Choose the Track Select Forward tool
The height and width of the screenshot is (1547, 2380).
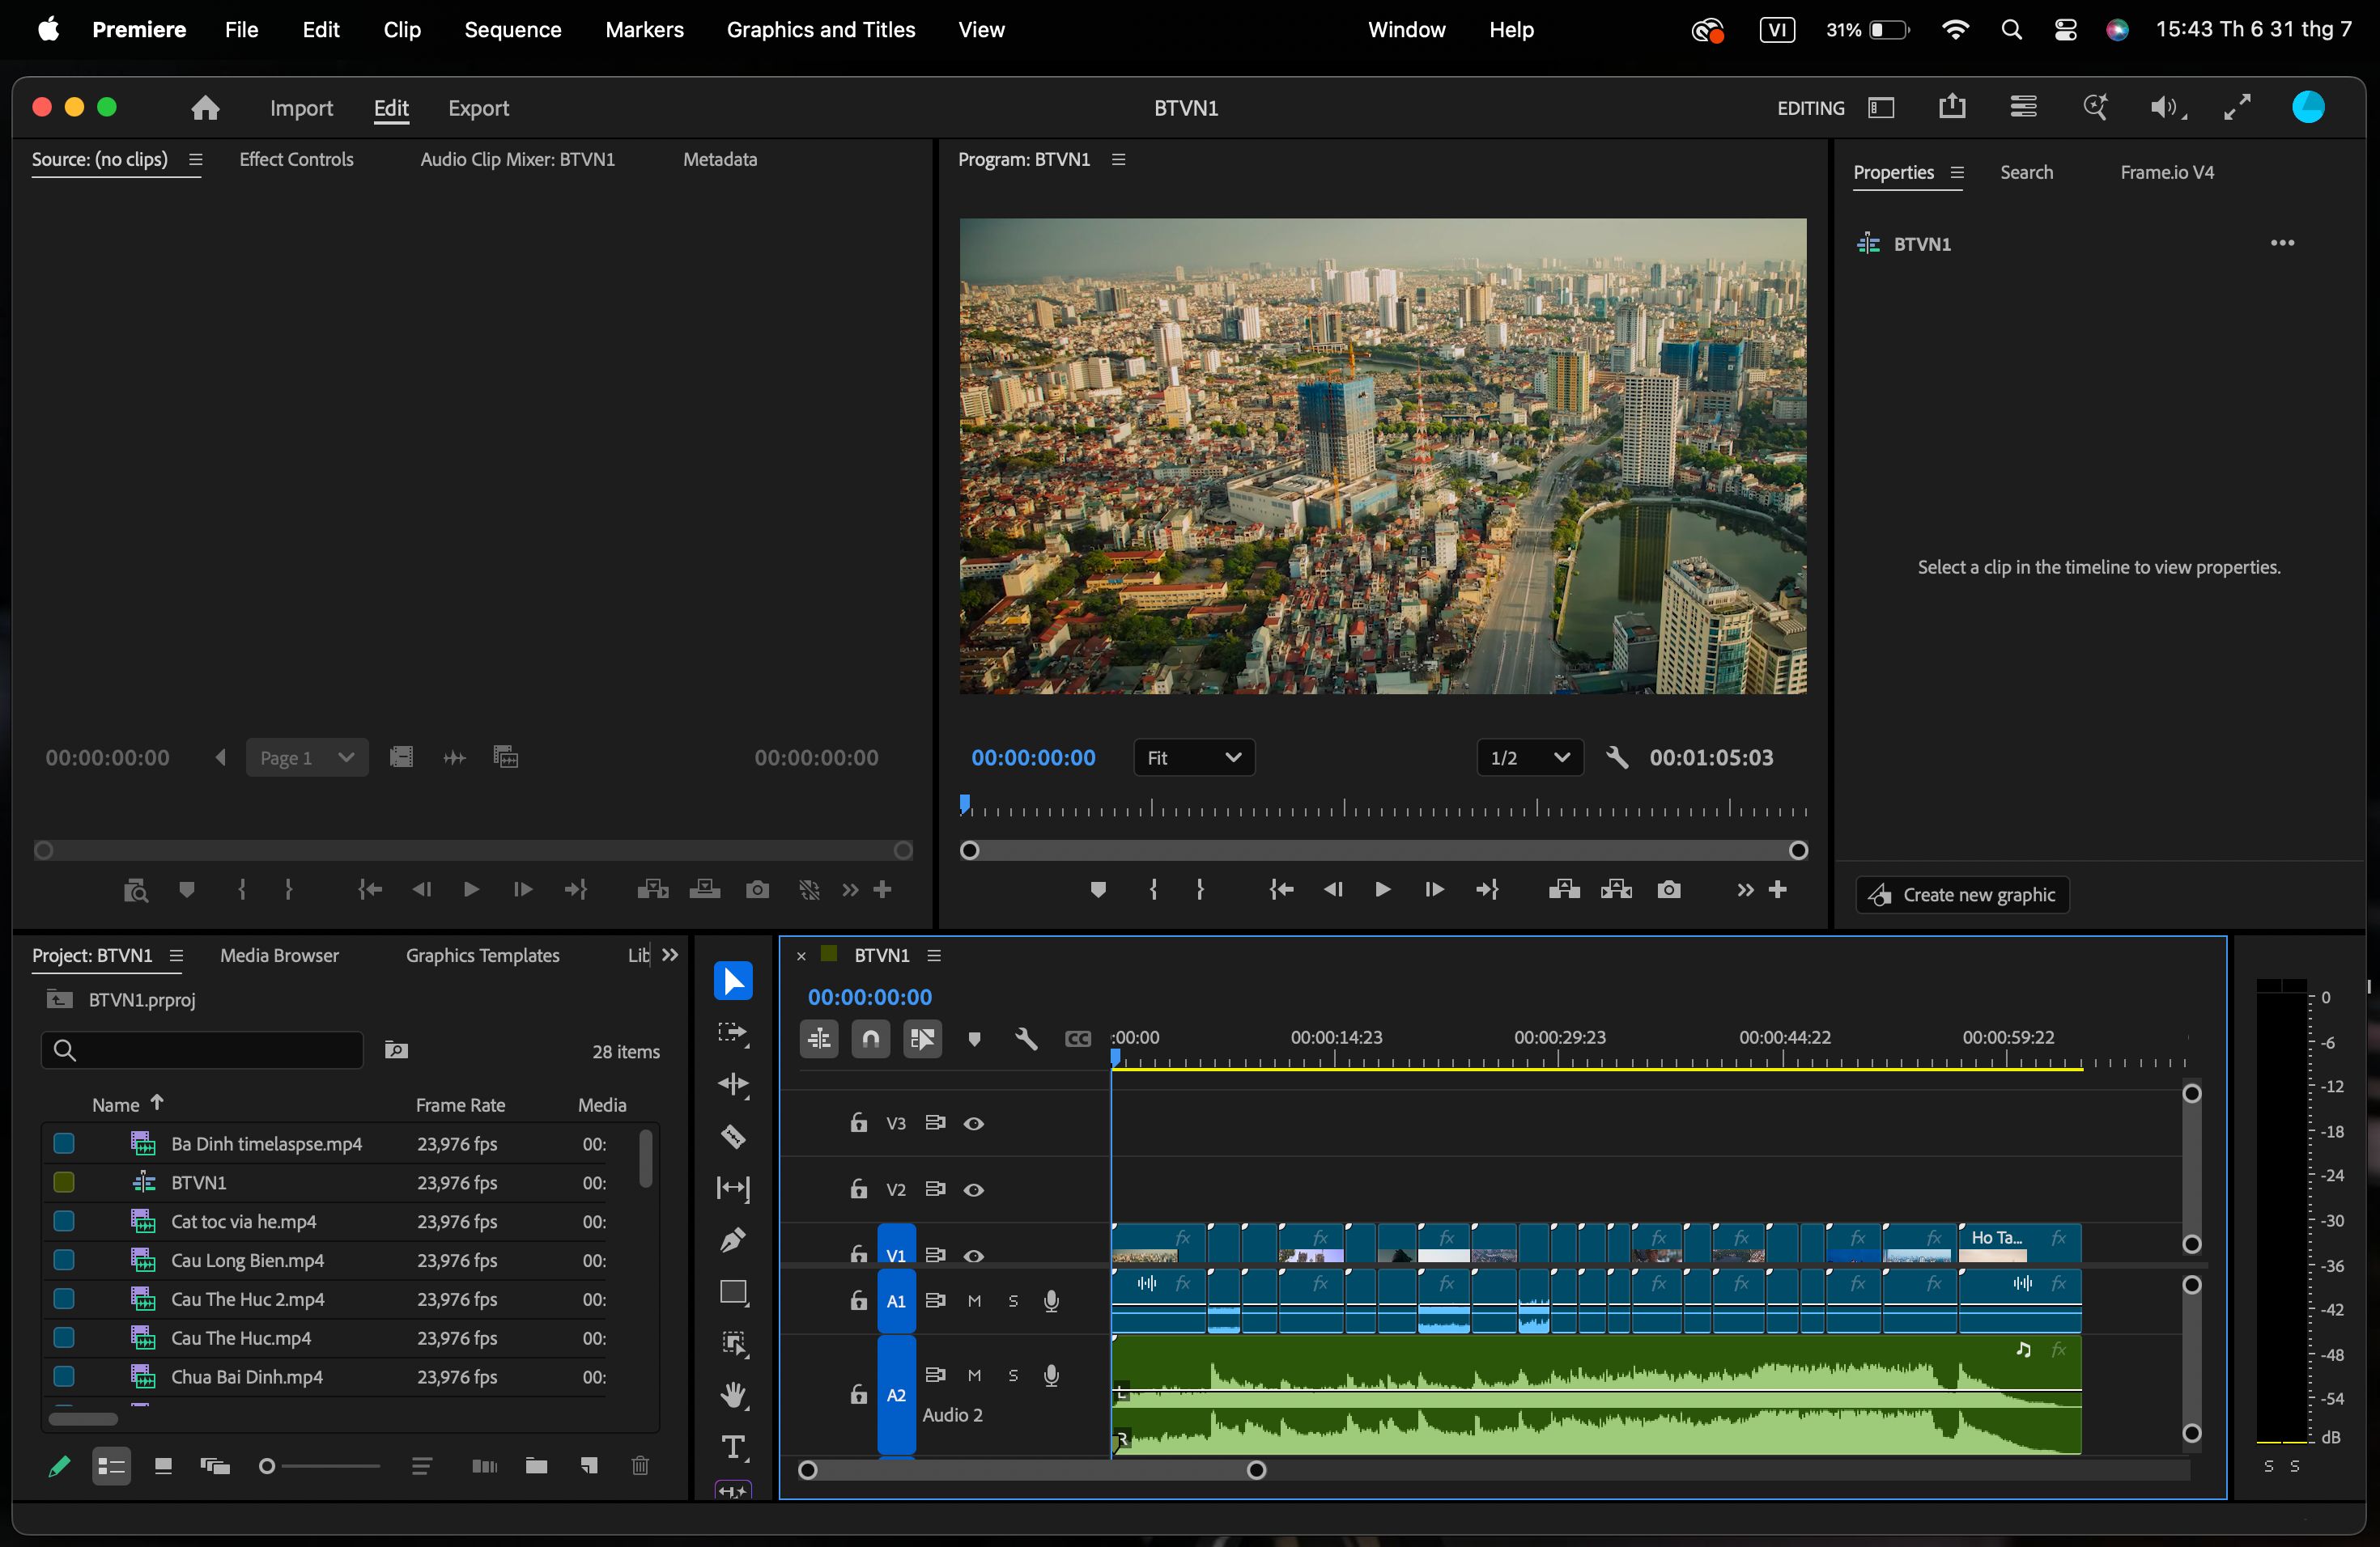(x=733, y=1033)
